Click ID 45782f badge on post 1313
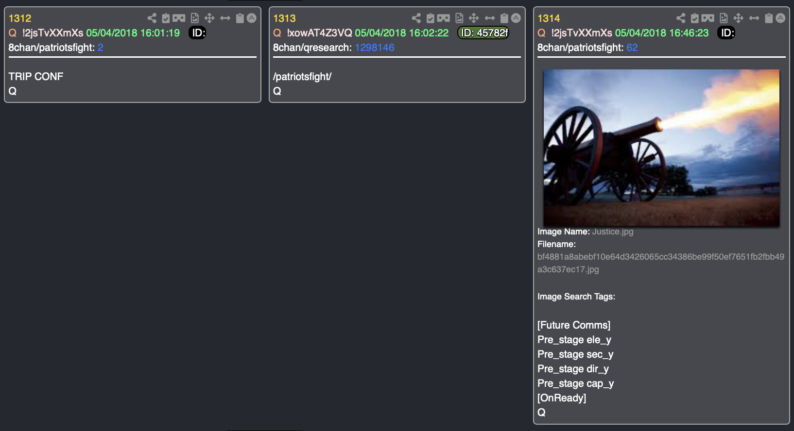The height and width of the screenshot is (431, 794). (x=483, y=33)
